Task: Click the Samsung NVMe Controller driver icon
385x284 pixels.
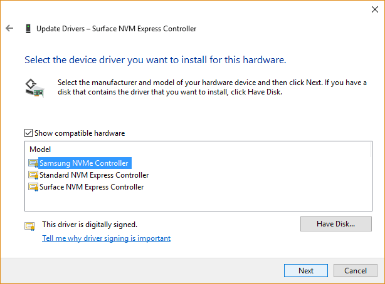Action: [x=33, y=163]
